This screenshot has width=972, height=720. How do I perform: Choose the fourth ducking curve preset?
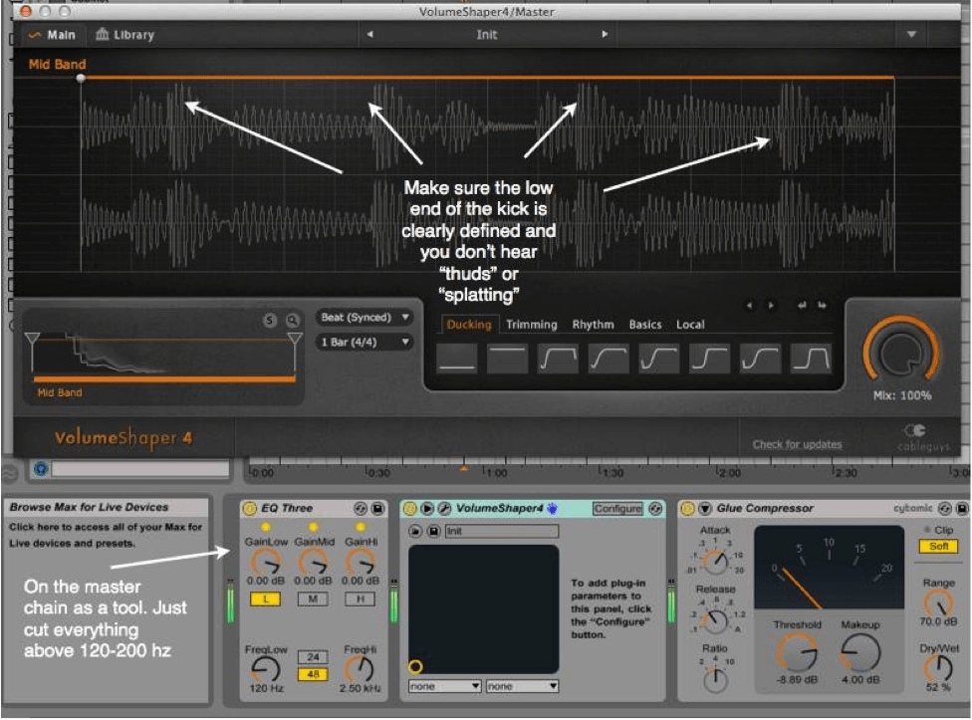[x=608, y=359]
